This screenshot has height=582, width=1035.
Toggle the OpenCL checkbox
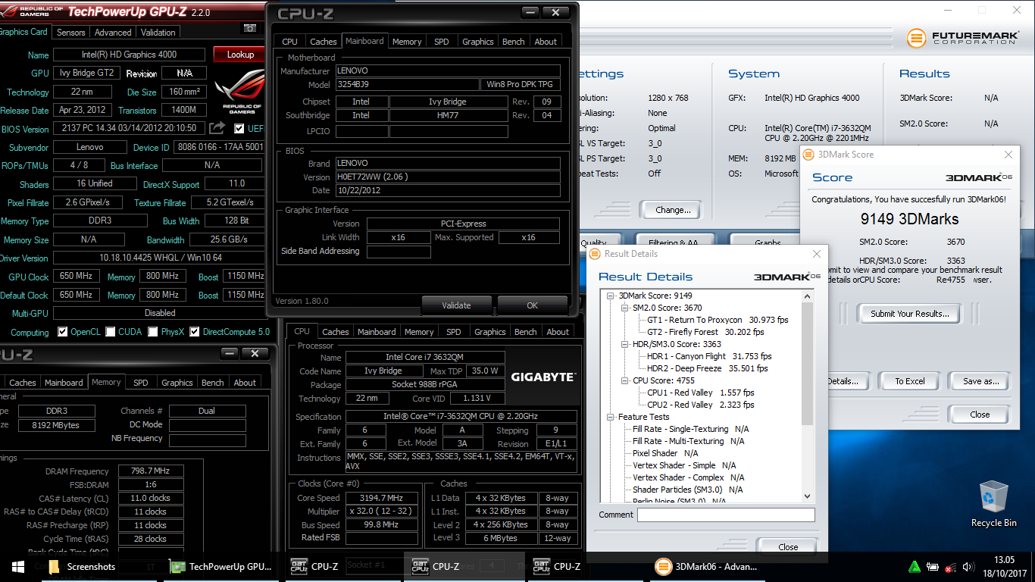[63, 332]
